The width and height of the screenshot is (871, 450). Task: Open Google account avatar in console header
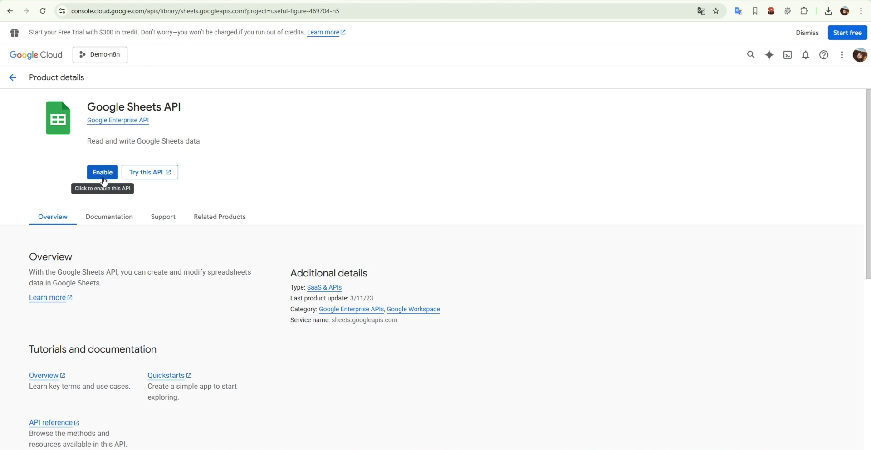[860, 55]
